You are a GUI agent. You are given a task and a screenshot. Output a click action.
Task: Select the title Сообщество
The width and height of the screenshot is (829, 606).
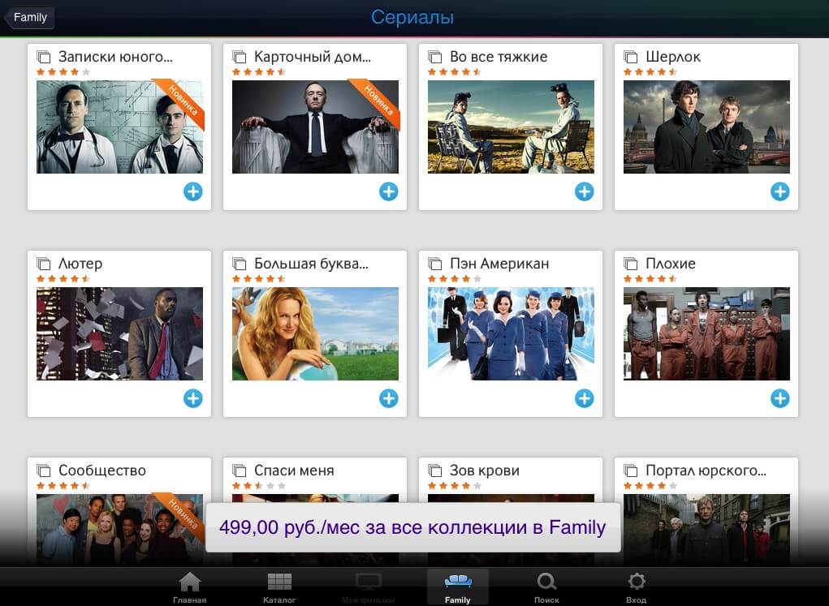pyautogui.click(x=102, y=471)
